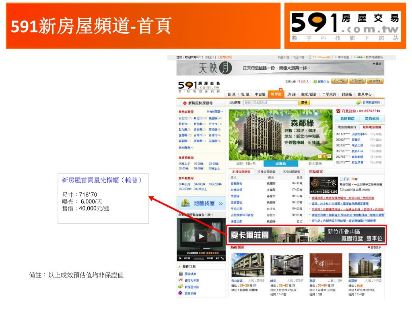Click the chart icon for 銀行利率表

(x=181, y=280)
